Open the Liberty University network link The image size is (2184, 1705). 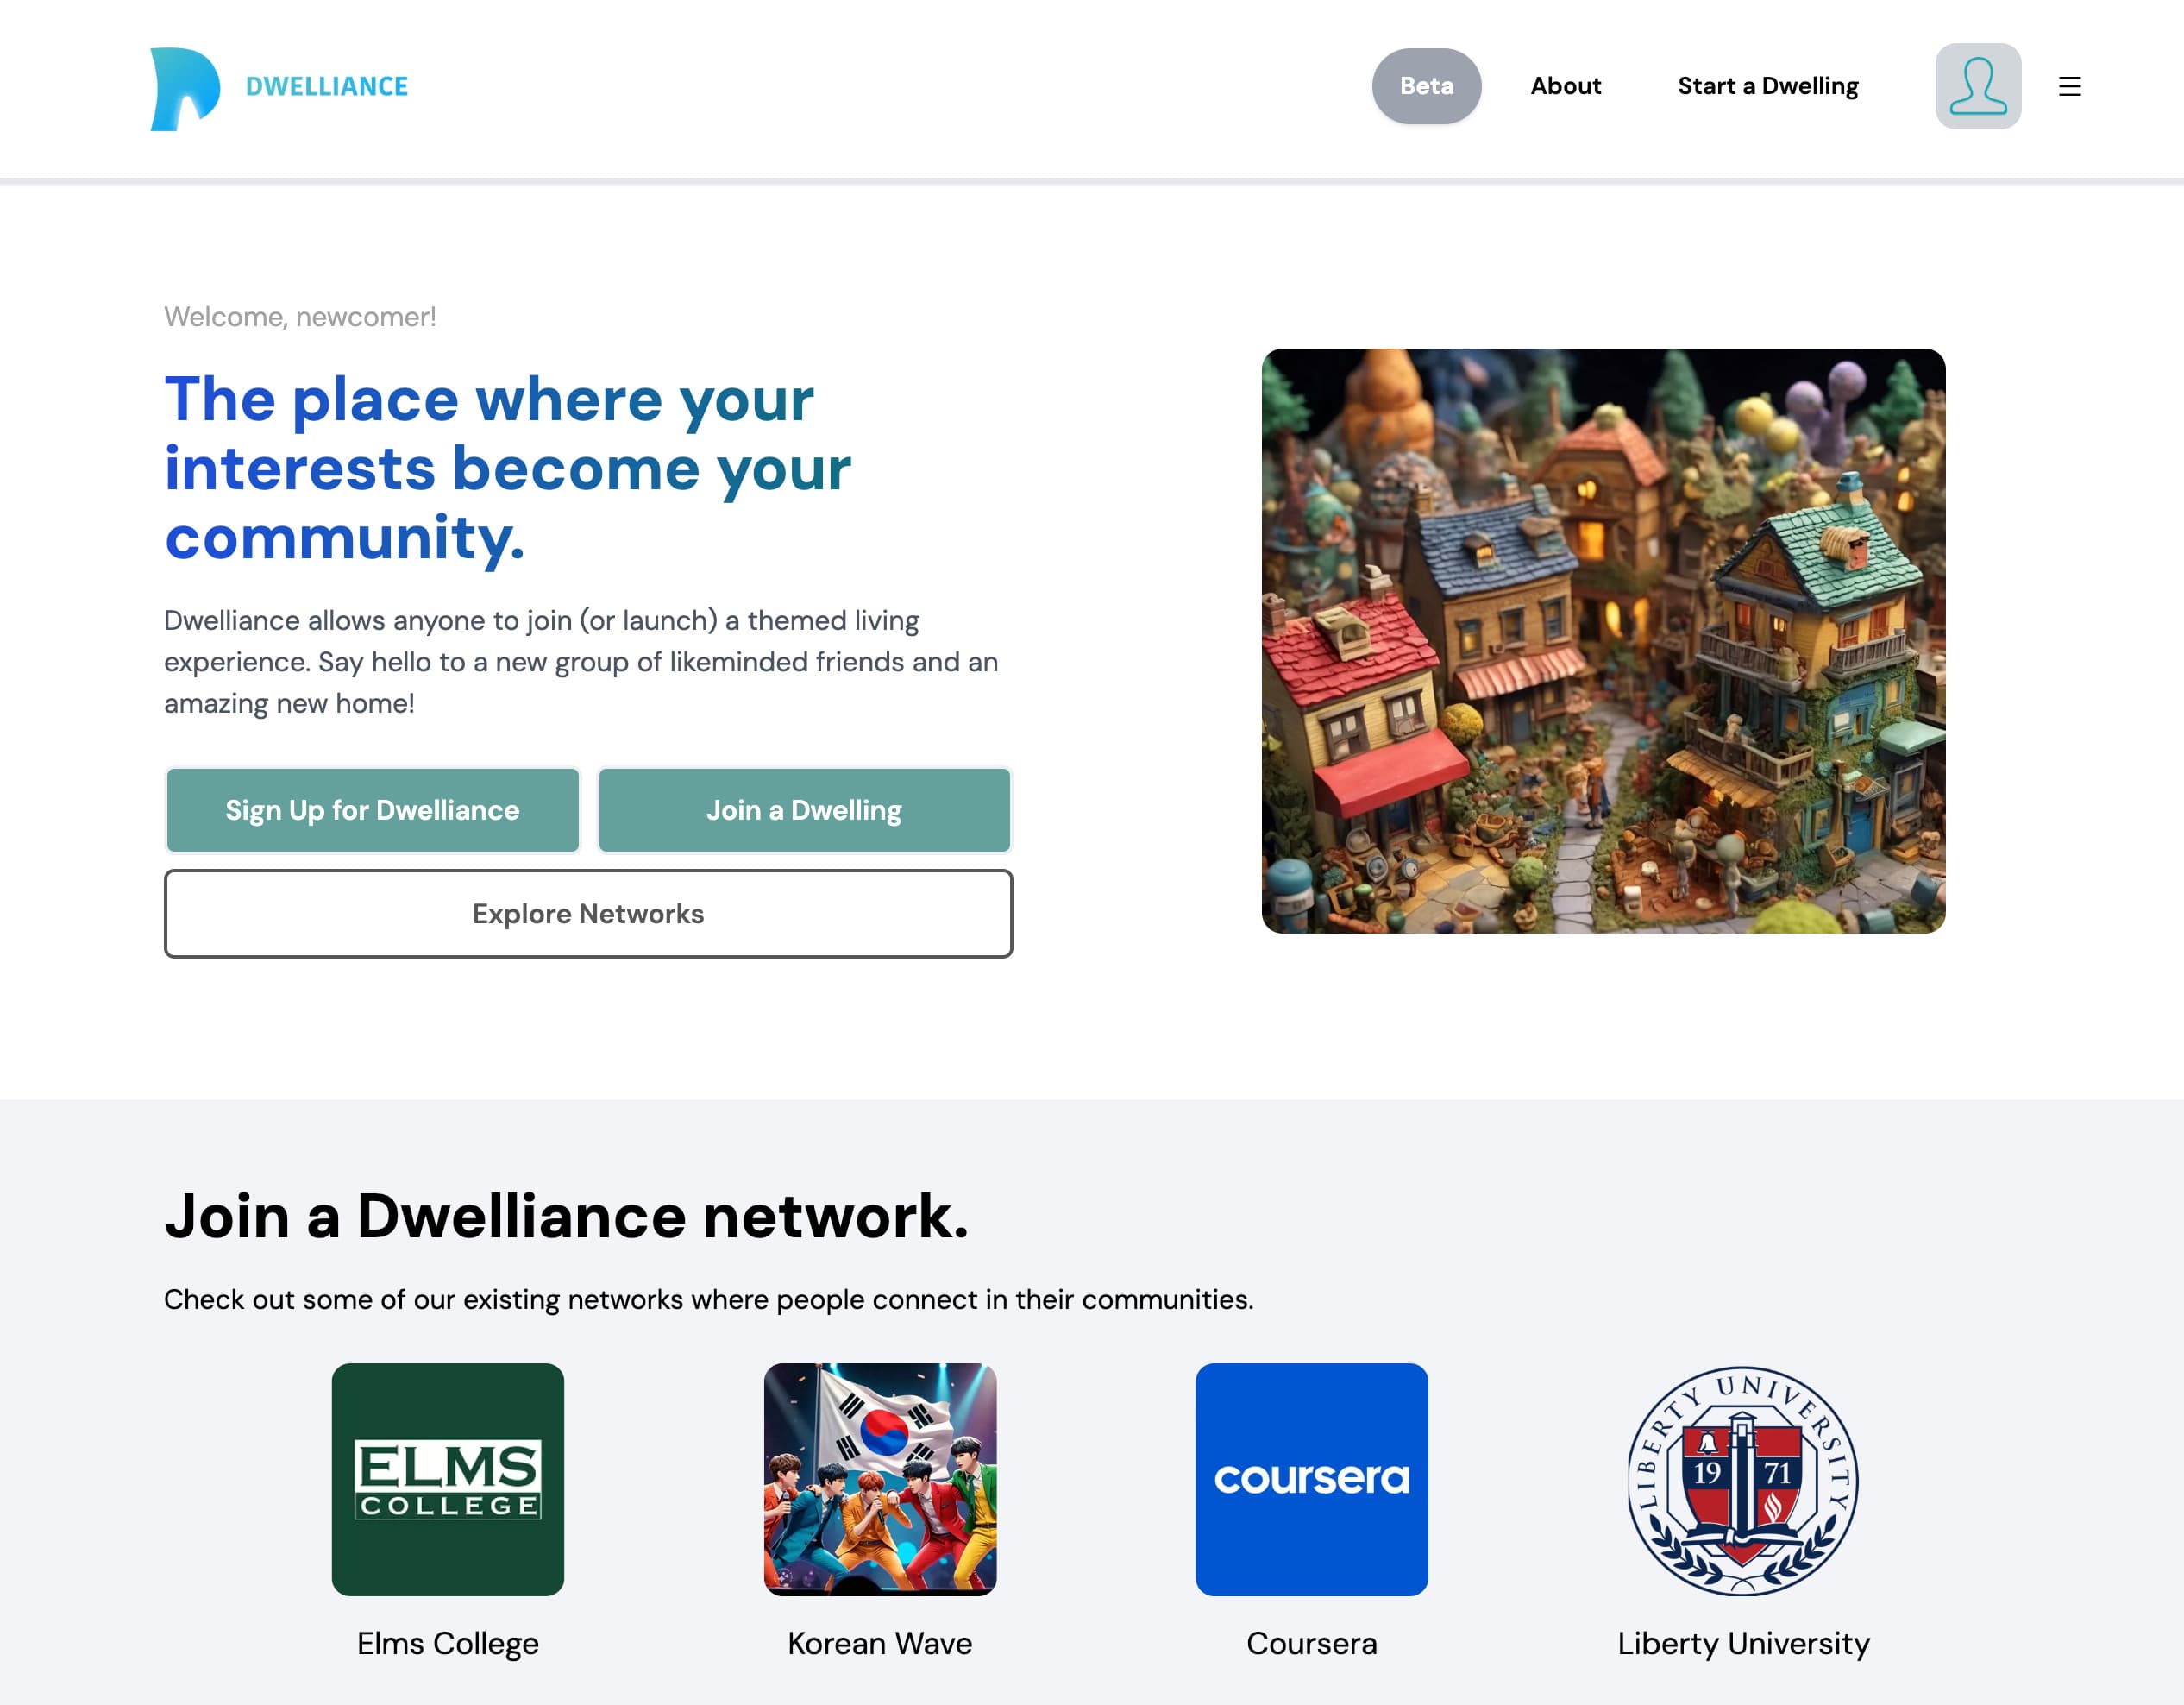[1743, 1642]
